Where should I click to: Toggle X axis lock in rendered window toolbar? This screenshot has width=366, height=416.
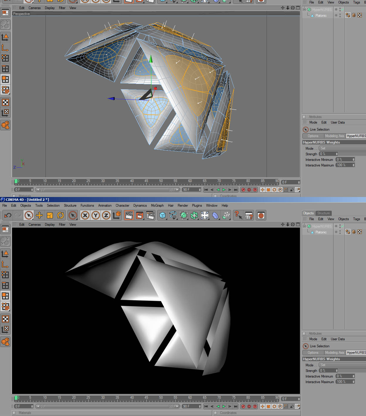pos(85,215)
